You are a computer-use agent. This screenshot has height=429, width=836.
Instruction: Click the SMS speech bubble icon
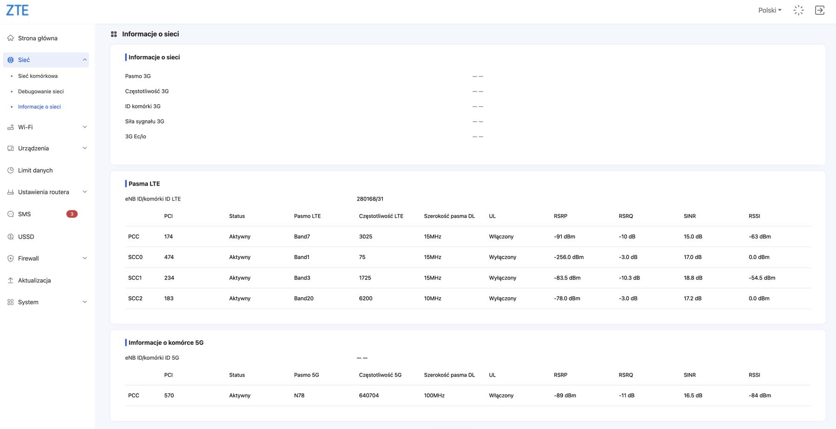click(11, 214)
